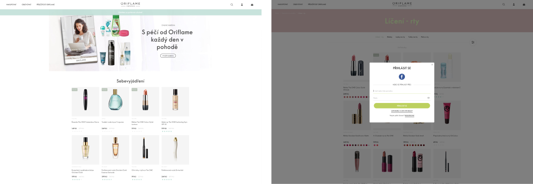Select the Rtěnky category tab
The height and width of the screenshot is (184, 533).
(x=390, y=37)
